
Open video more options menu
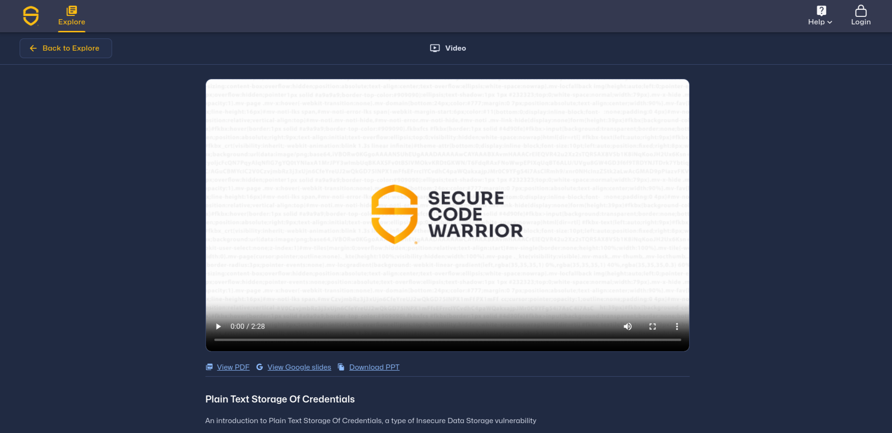click(677, 327)
